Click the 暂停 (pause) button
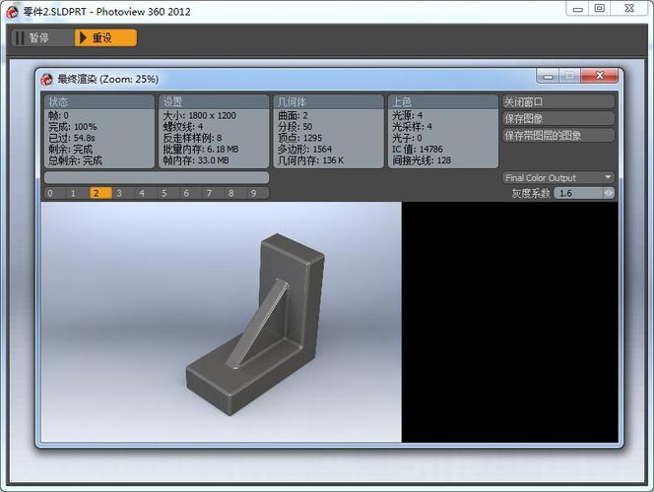 [41, 38]
